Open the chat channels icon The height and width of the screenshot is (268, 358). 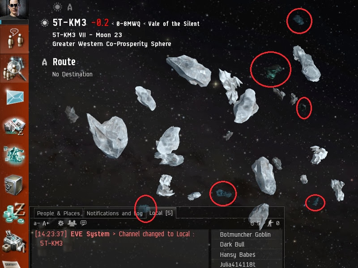pos(14,39)
